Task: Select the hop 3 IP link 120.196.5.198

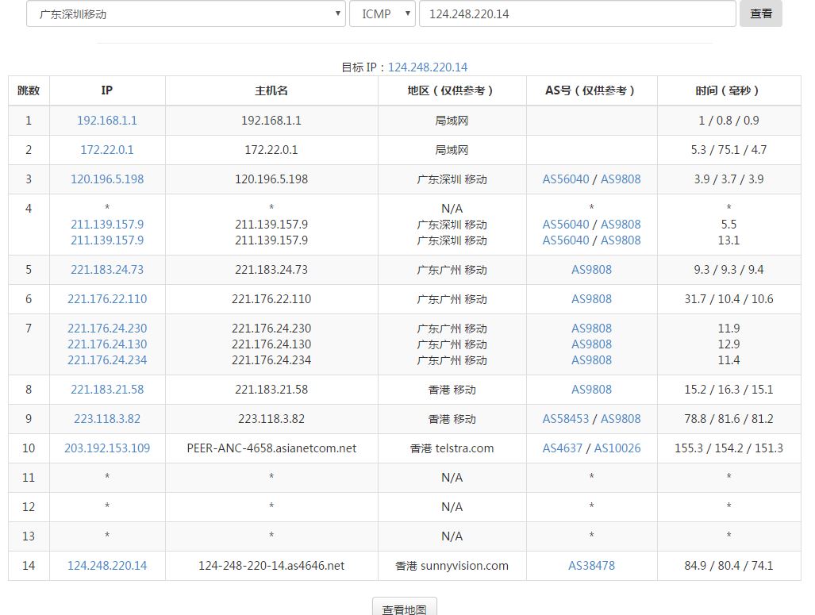Action: click(107, 179)
